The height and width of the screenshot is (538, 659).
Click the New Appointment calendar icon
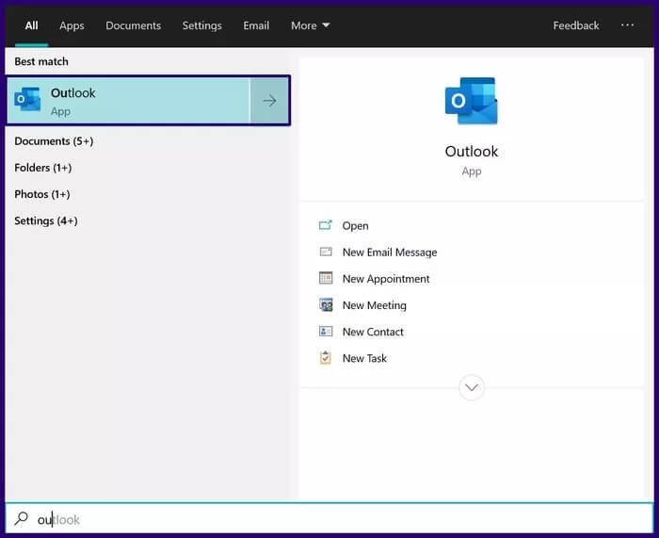click(x=326, y=278)
